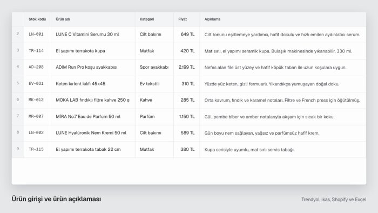Select the 589 TL price cell
This screenshot has width=378, height=213.
pos(187,133)
